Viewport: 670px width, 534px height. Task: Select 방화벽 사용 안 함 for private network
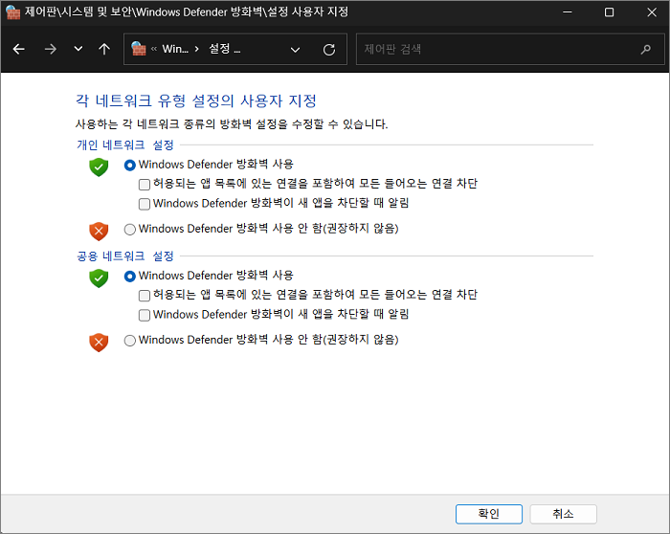click(130, 229)
